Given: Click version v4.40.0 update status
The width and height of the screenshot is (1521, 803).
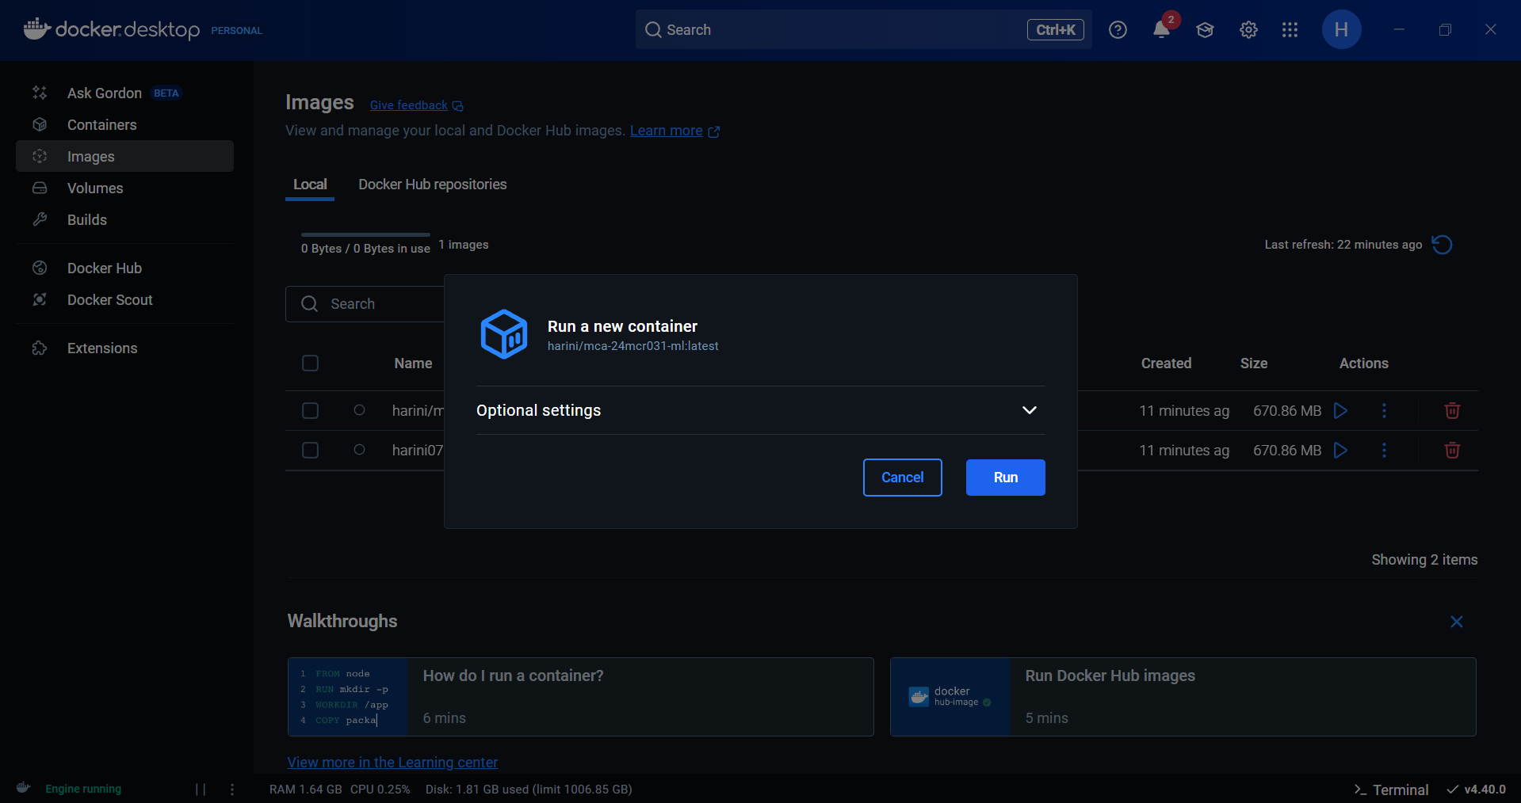Looking at the screenshot, I should click(x=1476, y=789).
